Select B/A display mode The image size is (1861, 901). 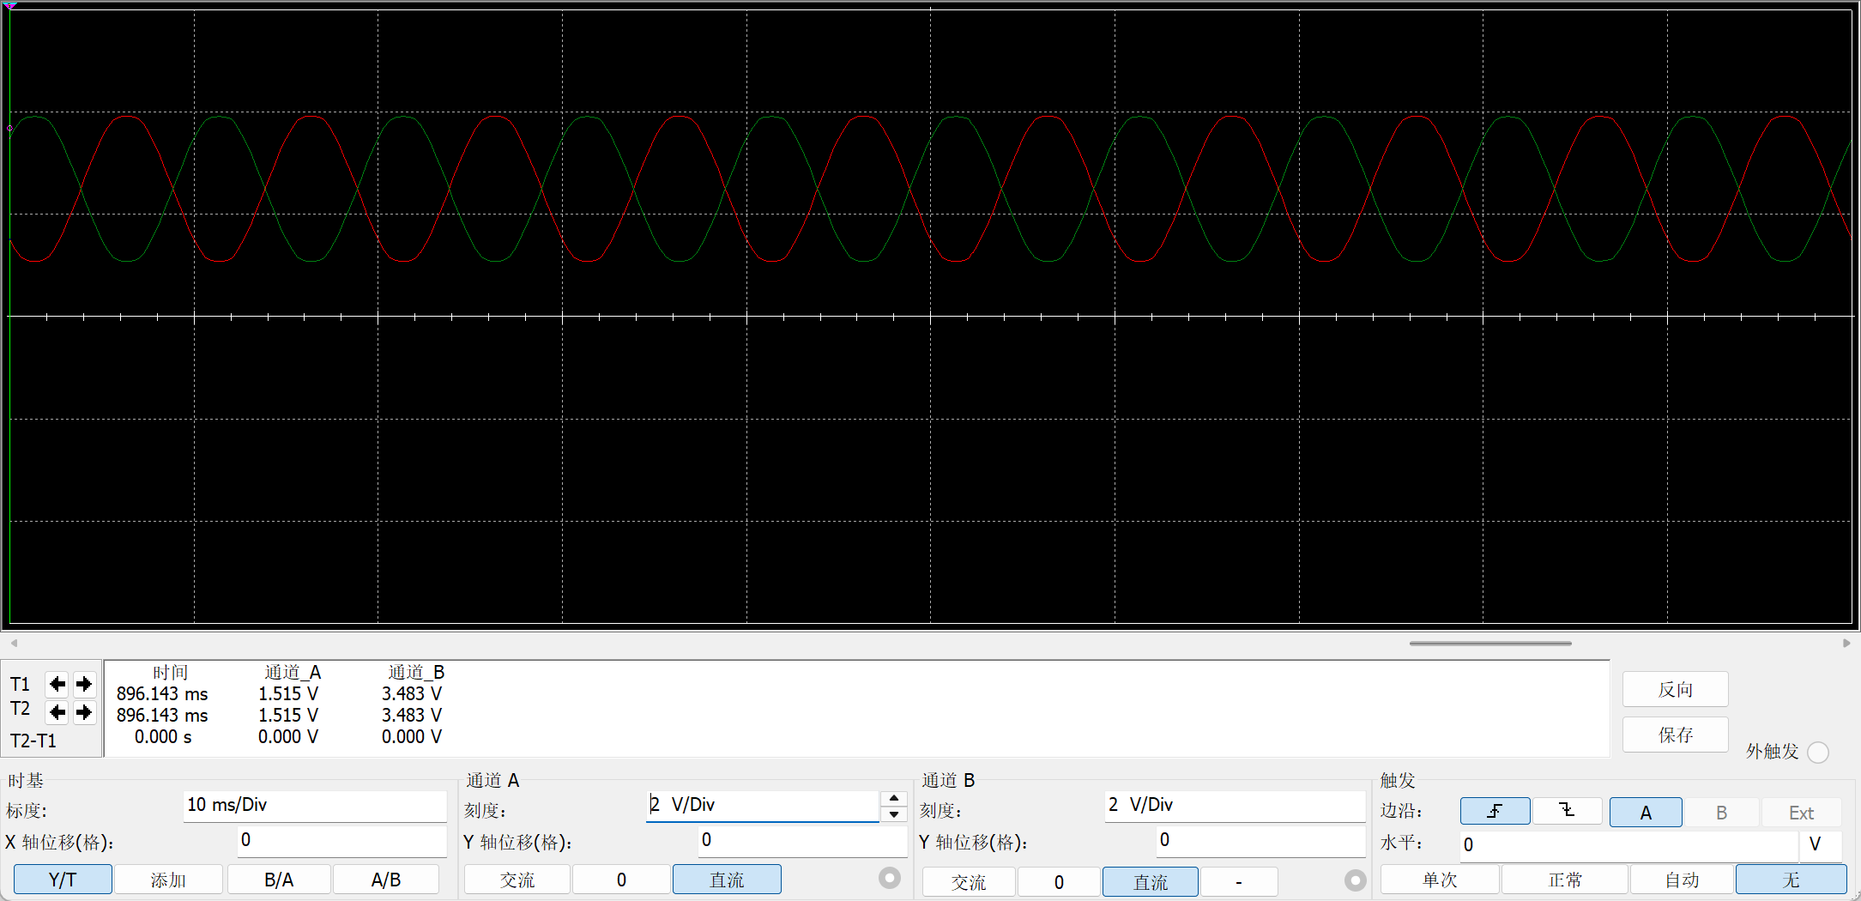(279, 880)
